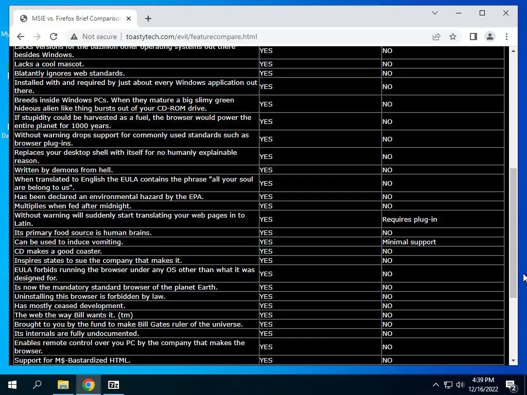527x395 pixels.
Task: Open the tab search dropdown chevron
Action: (434, 13)
